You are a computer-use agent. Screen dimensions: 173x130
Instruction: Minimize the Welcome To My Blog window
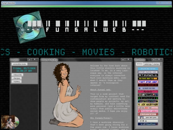[123, 60]
